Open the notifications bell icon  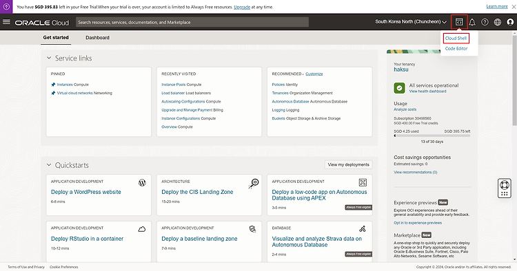pyautogui.click(x=472, y=22)
